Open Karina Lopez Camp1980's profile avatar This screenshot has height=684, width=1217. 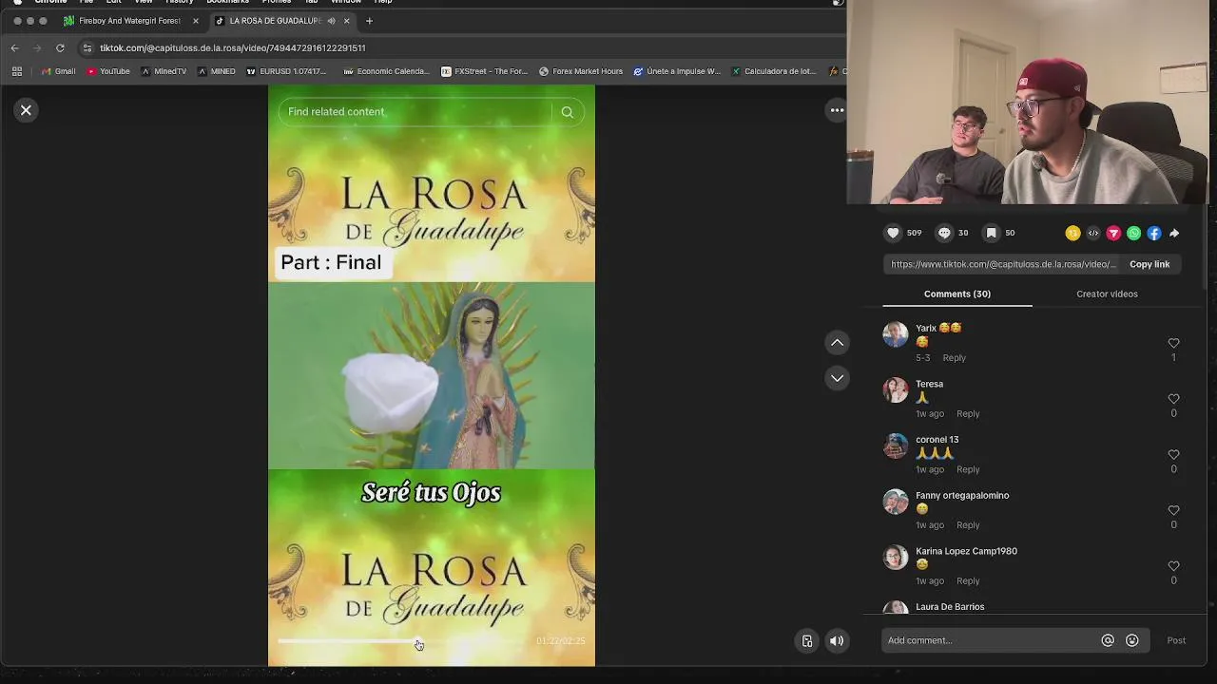(x=896, y=558)
